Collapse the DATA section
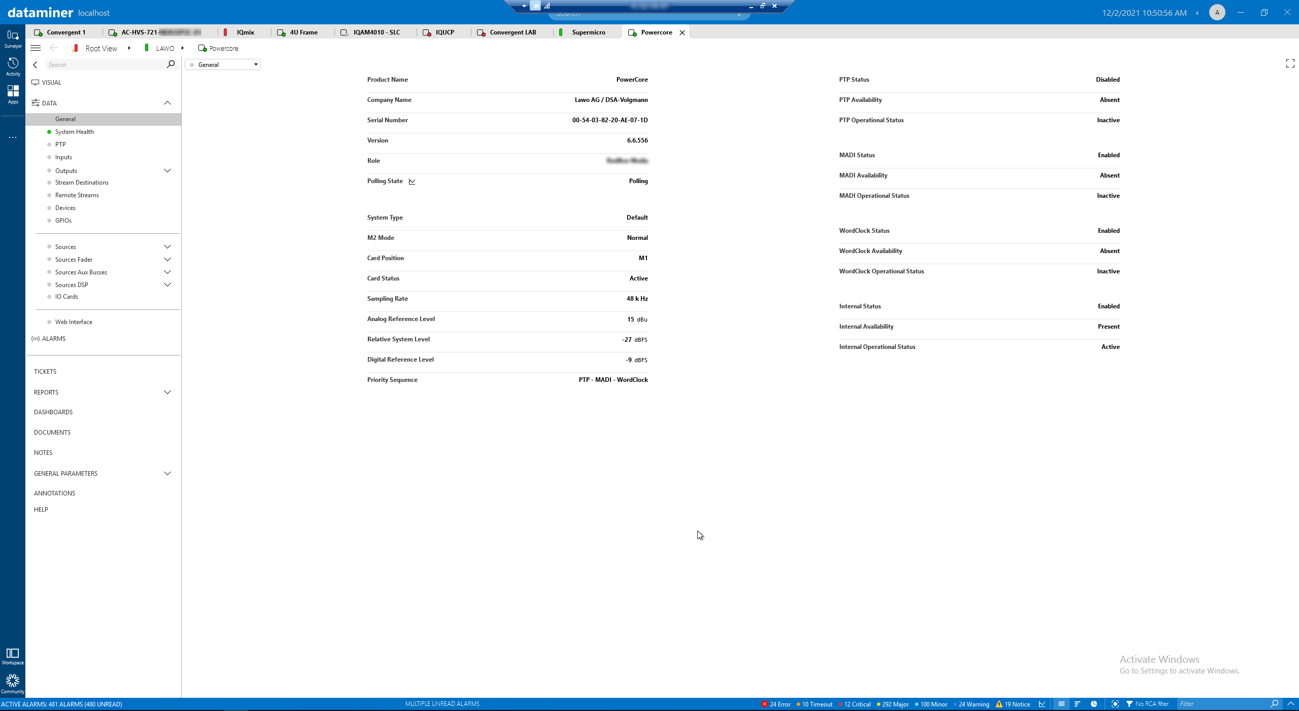The height and width of the screenshot is (711, 1299). tap(167, 103)
